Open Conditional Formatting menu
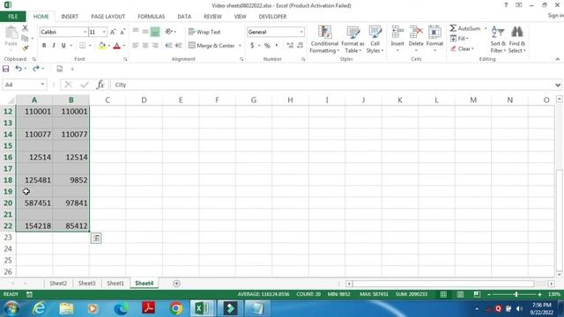The width and height of the screenshot is (564, 317). click(x=324, y=40)
